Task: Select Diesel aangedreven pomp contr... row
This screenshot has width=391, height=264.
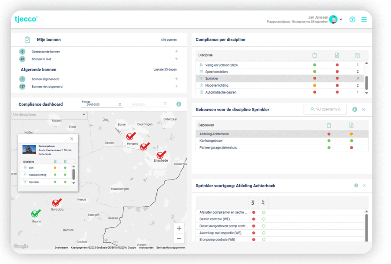Action: (280, 226)
